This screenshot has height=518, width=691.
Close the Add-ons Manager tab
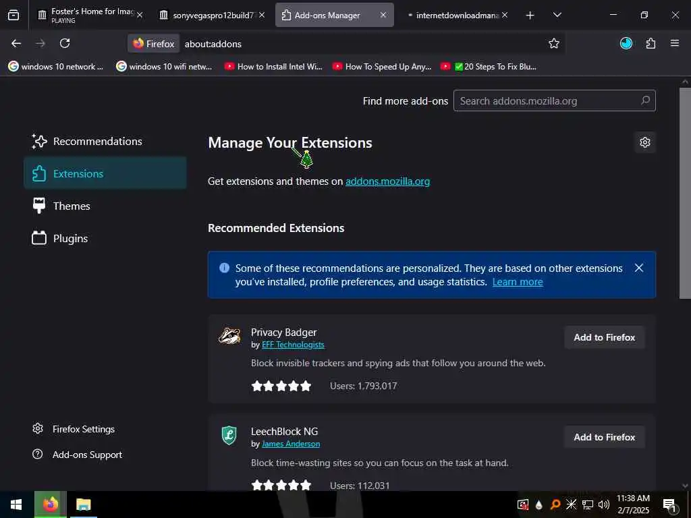383,15
